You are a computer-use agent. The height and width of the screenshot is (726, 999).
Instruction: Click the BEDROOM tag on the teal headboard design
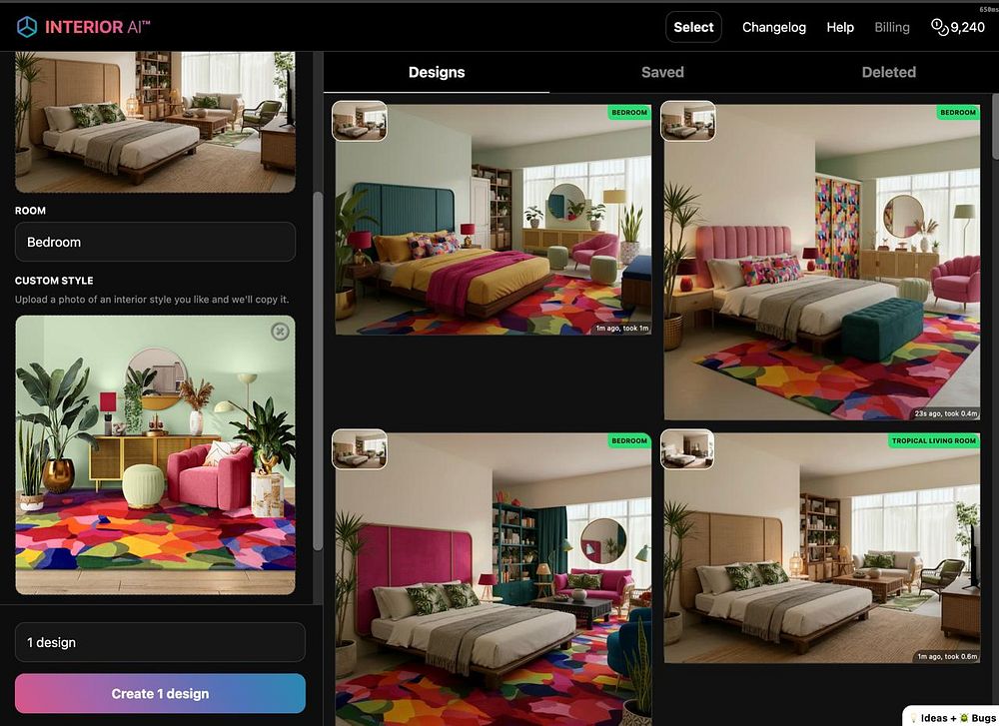point(628,112)
